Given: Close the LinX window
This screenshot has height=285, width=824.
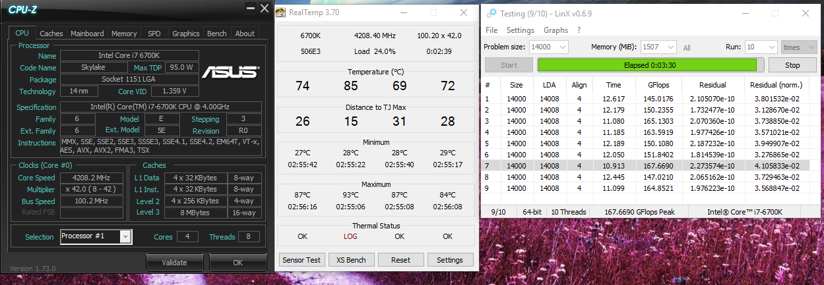Looking at the screenshot, I should click(x=805, y=13).
